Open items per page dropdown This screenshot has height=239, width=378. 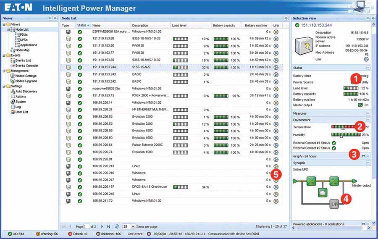point(133,226)
